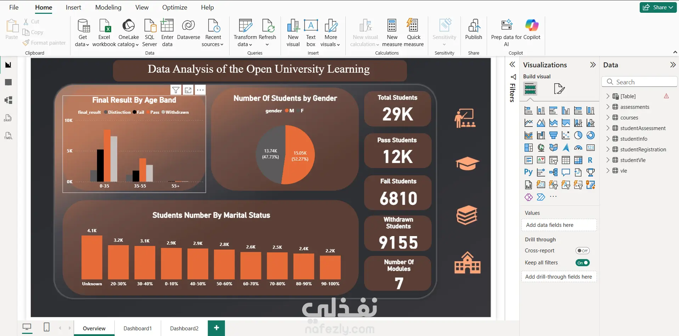Switch to the Modeling ribbon tab
Image resolution: width=679 pixels, height=336 pixels.
pyautogui.click(x=108, y=7)
